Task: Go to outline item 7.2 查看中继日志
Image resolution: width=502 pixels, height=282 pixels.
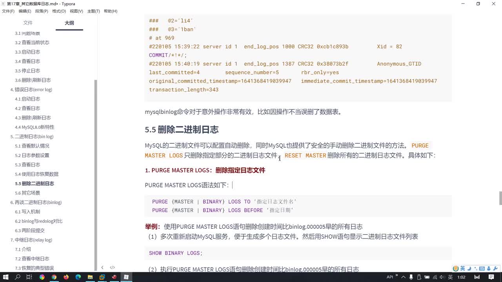Action: point(32,258)
